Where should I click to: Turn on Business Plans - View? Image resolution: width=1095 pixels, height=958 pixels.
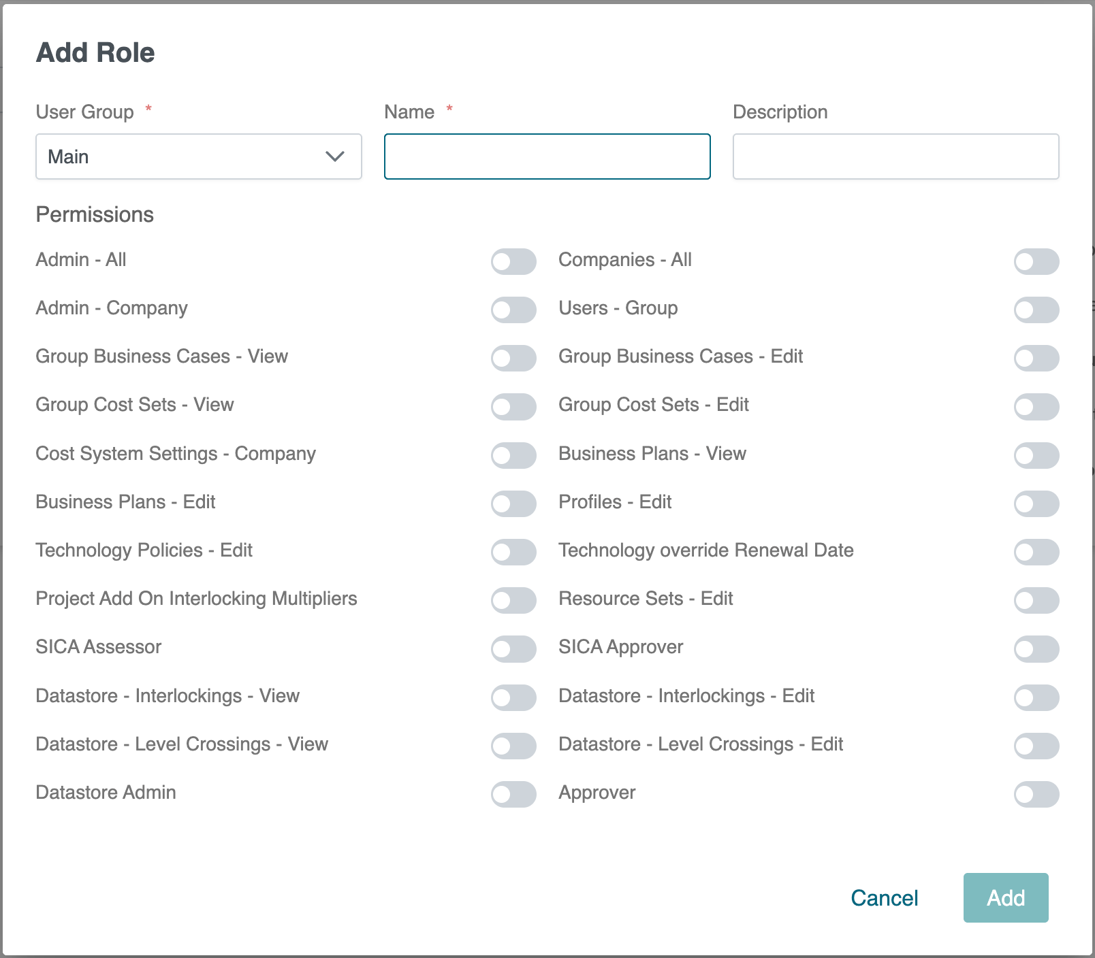click(x=1036, y=455)
